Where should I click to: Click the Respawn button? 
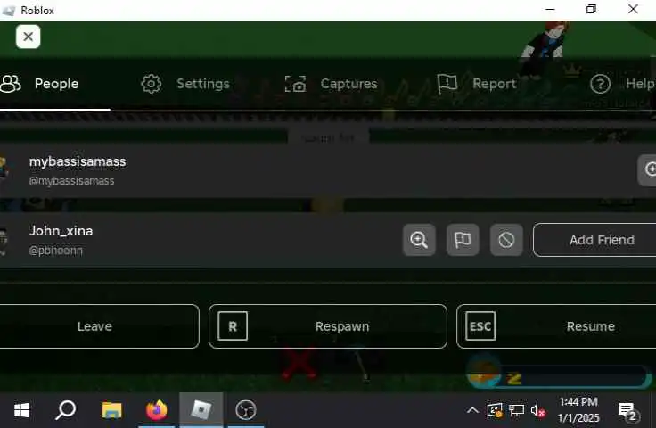328,326
